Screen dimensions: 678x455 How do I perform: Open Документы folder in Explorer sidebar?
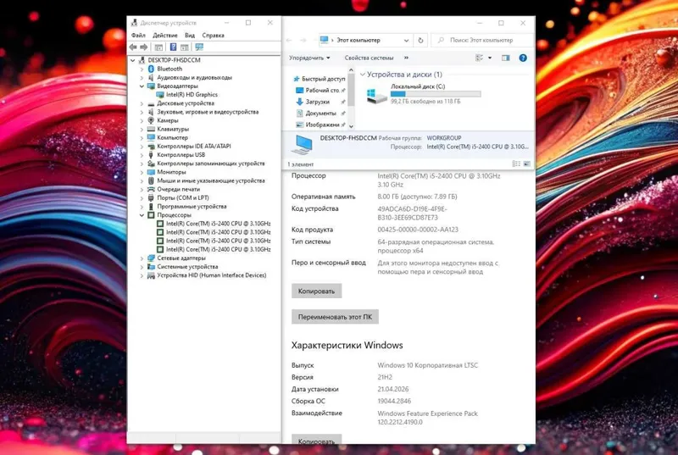point(320,114)
